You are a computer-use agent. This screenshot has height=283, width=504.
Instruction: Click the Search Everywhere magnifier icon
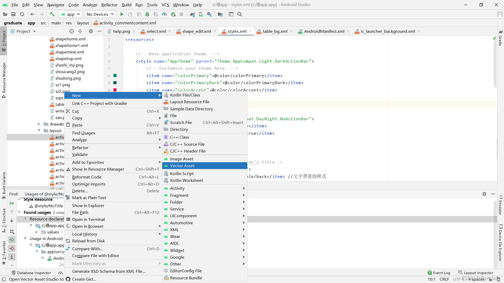coord(240,14)
